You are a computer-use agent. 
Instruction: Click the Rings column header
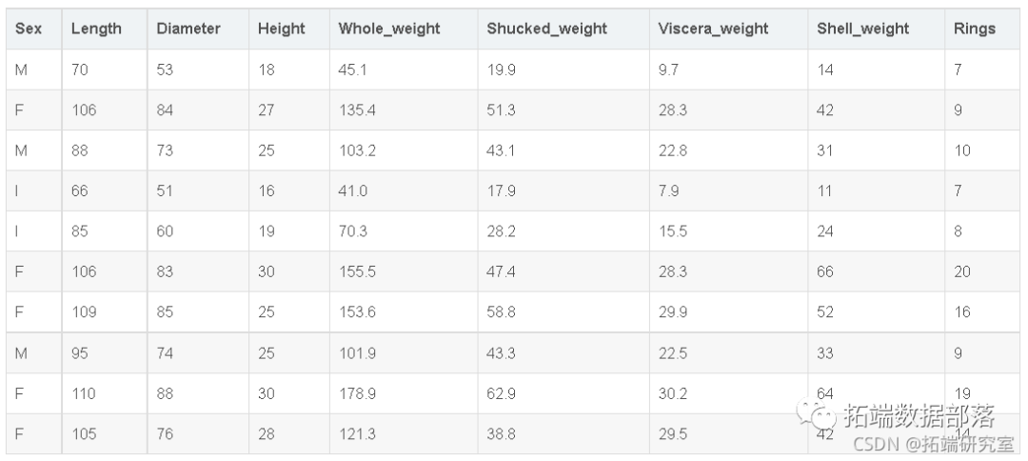pyautogui.click(x=974, y=29)
